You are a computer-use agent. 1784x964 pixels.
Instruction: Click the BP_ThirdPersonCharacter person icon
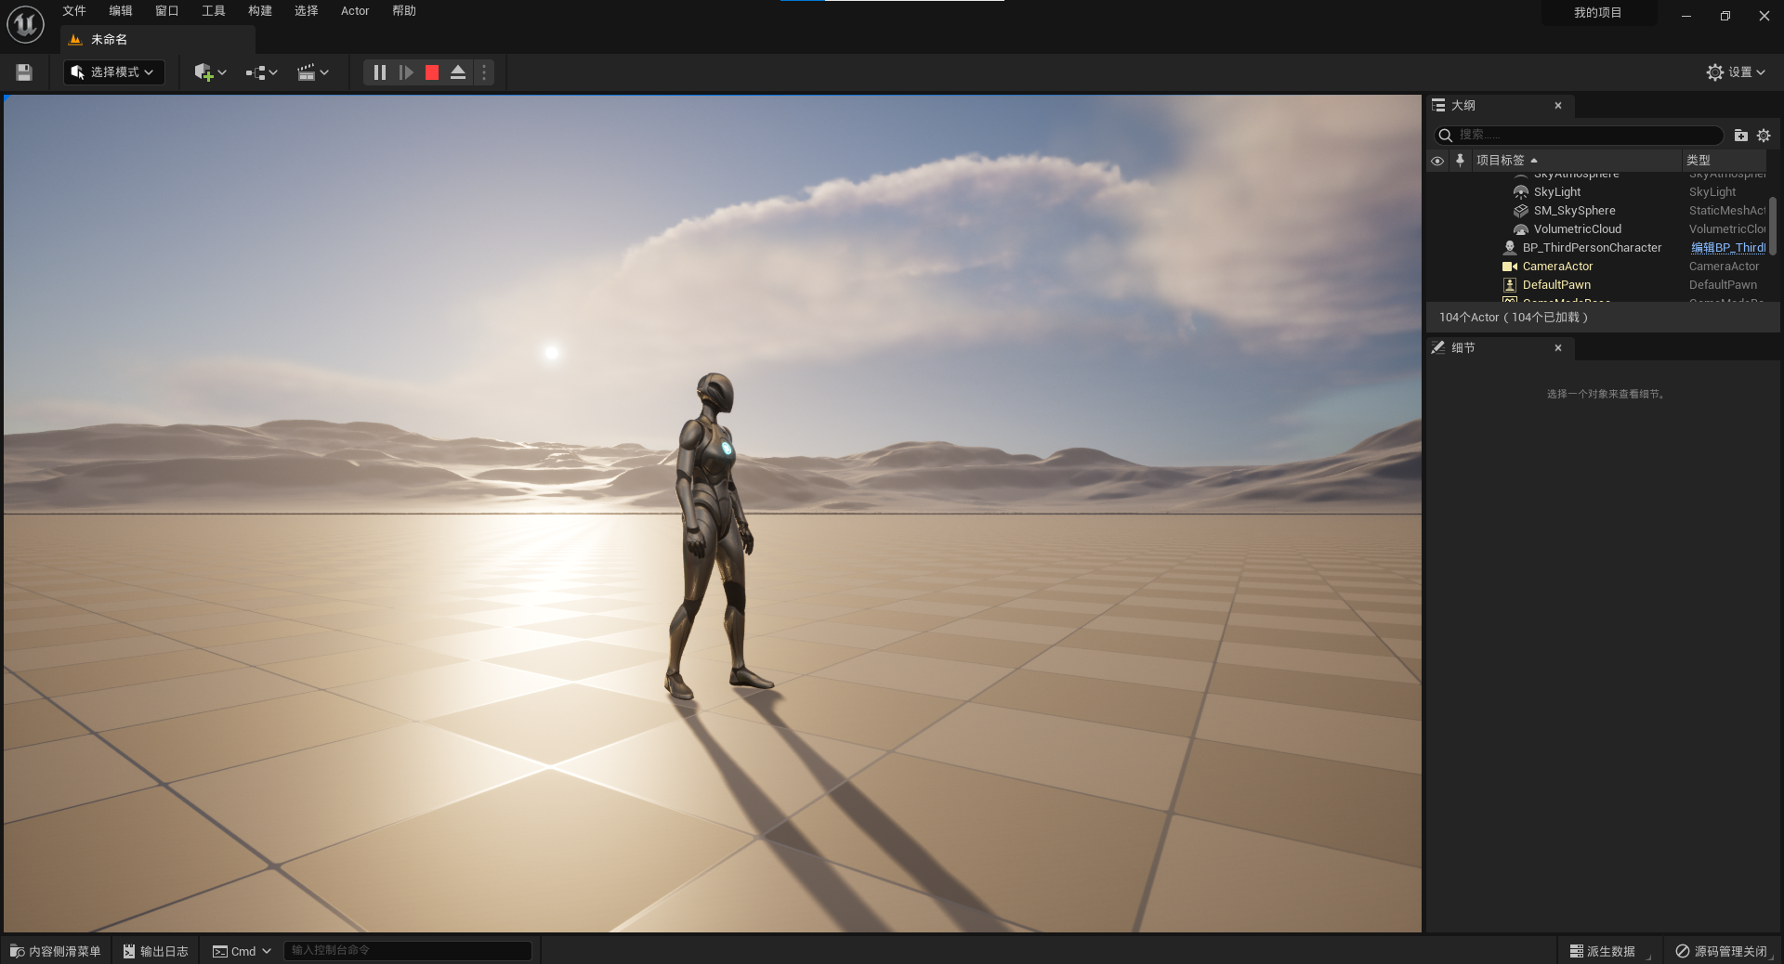pos(1510,248)
